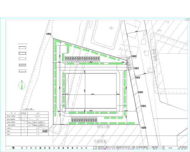Screen dimensions: 190x152
Task: Select the middle legend rectangle symbol
Action: coord(22,59)
